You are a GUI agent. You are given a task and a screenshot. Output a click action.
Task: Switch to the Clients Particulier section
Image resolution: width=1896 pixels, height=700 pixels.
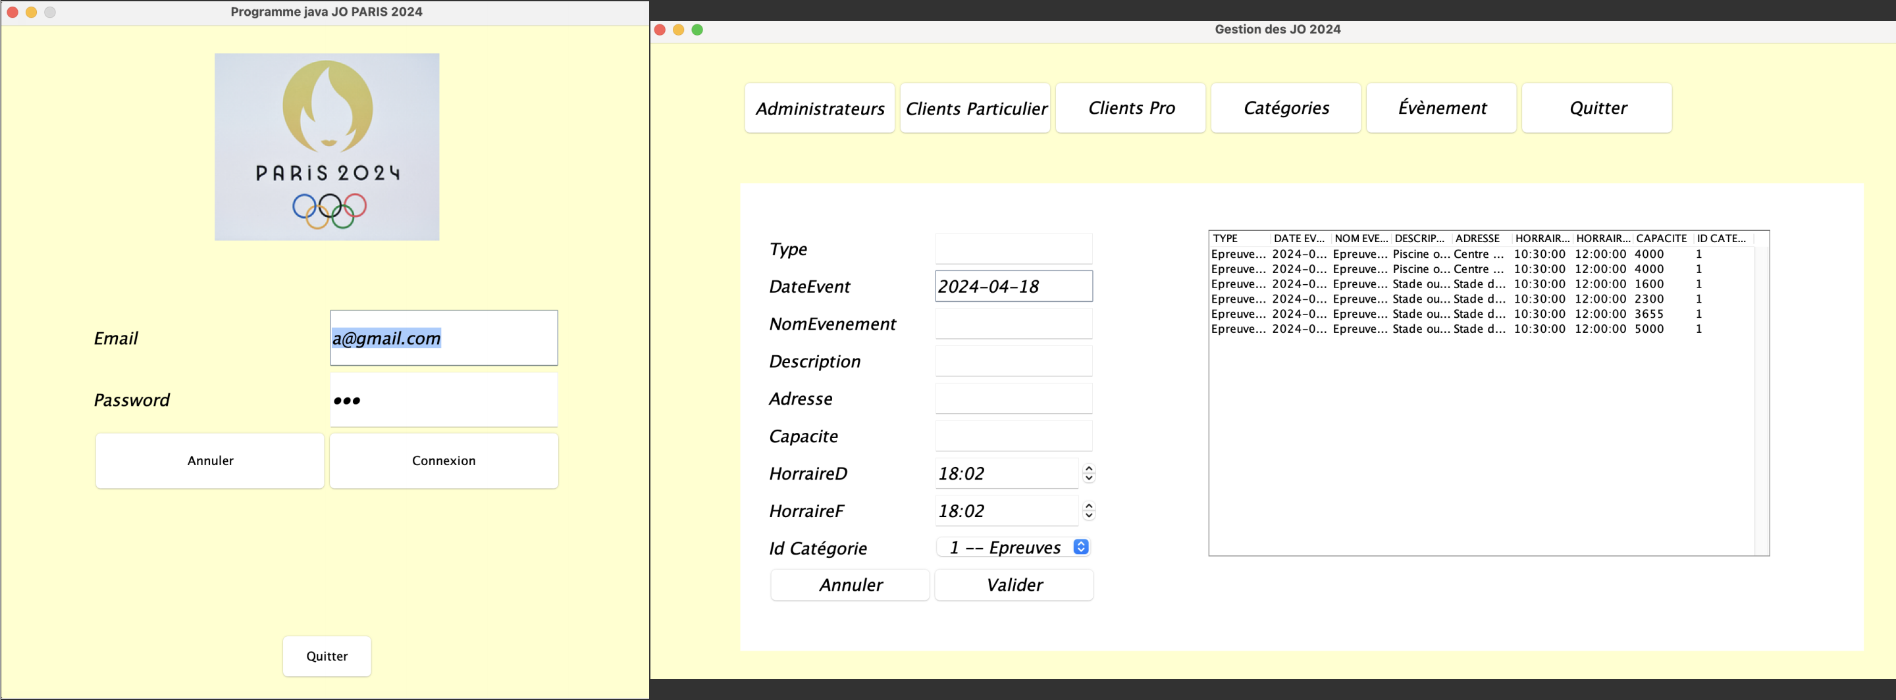[975, 108]
